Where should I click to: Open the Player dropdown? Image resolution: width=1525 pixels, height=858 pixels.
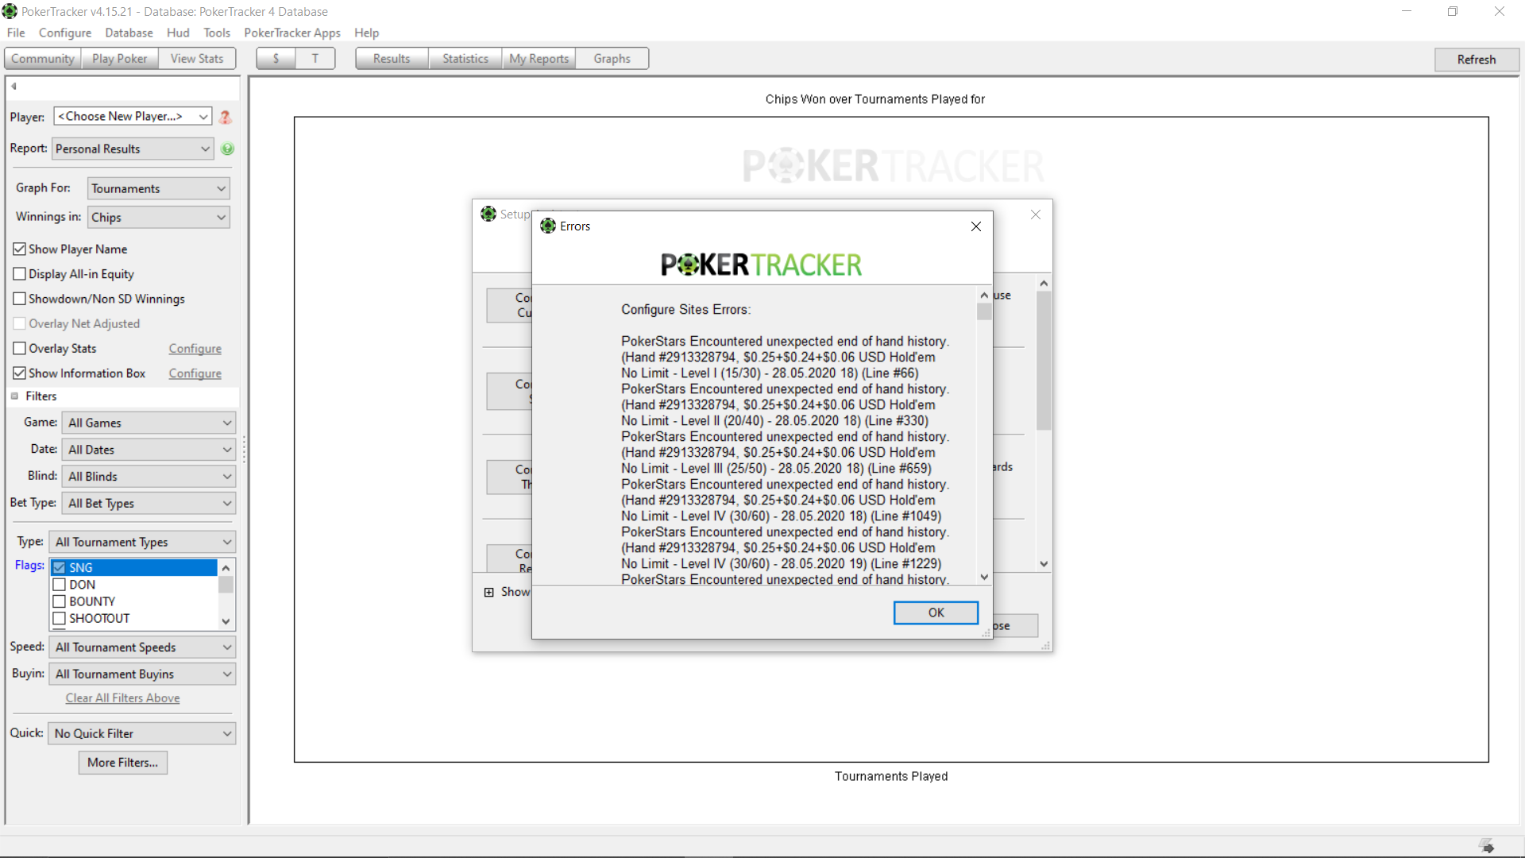(x=133, y=117)
